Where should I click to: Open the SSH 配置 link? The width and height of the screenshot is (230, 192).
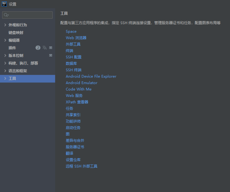click(x=74, y=57)
